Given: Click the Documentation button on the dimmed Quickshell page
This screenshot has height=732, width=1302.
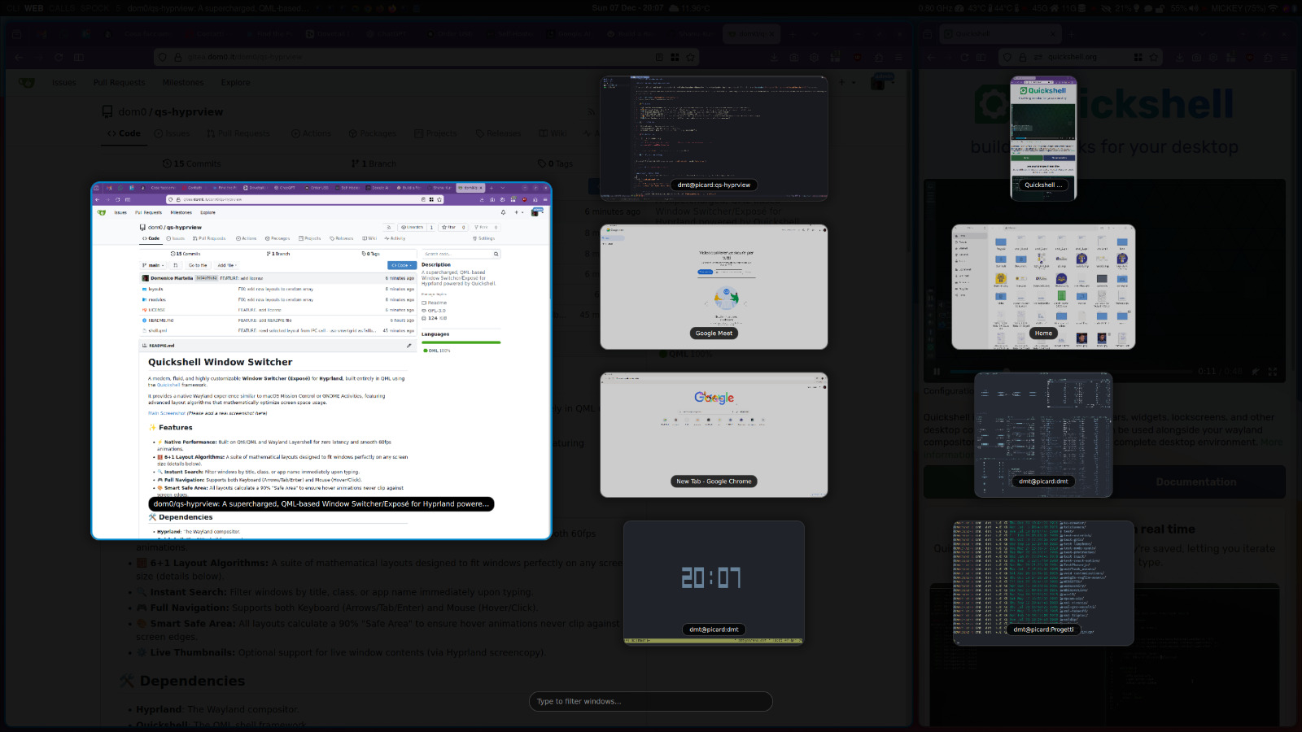Looking at the screenshot, I should tap(1196, 482).
